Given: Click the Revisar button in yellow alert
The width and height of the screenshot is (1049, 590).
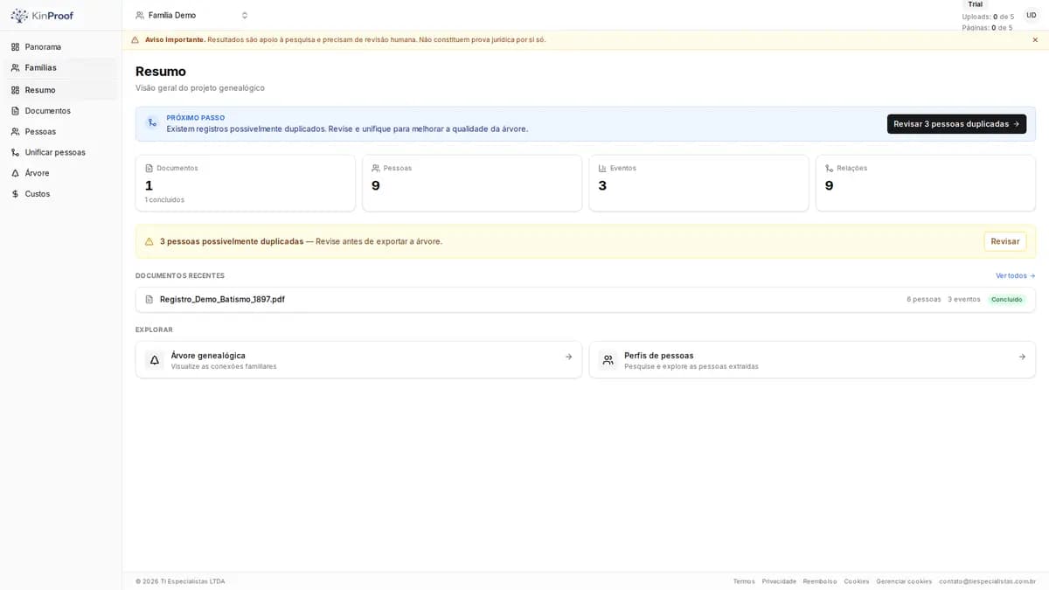Looking at the screenshot, I should coord(1005,241).
